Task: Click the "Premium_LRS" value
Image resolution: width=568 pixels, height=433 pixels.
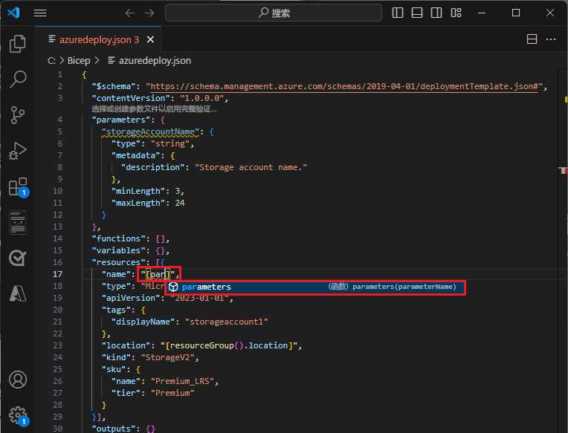Action: click(182, 381)
